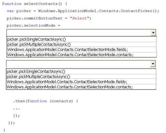Open the first dropdown arrow under selectionMode
Viewport: 166px width, 133px height.
pos(153,33)
